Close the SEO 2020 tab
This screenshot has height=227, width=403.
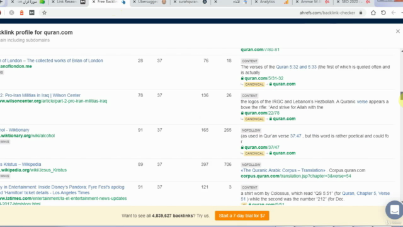[338, 2]
